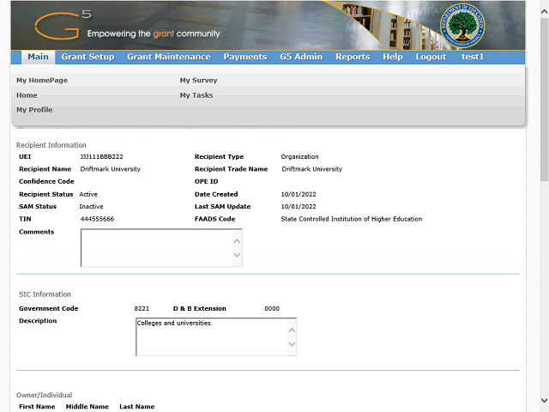Open the Grant Setup menu
This screenshot has width=549, height=412.
(87, 58)
